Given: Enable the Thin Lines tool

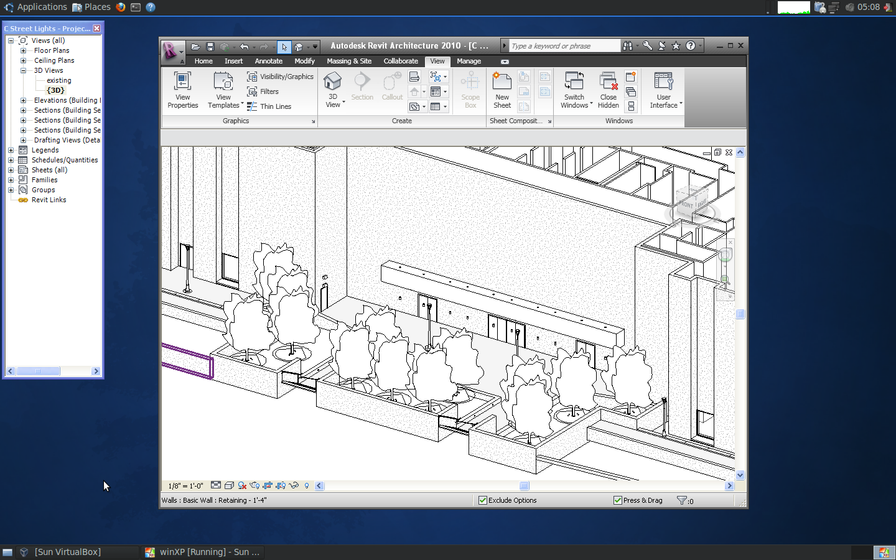Looking at the screenshot, I should click(x=269, y=106).
